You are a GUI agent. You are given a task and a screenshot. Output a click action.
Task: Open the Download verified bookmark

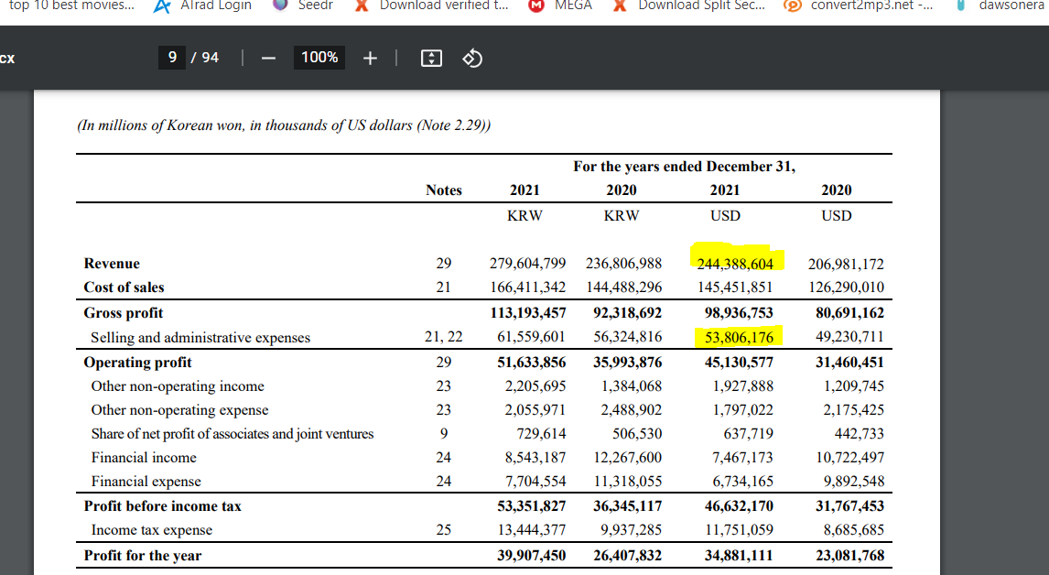[x=432, y=5]
